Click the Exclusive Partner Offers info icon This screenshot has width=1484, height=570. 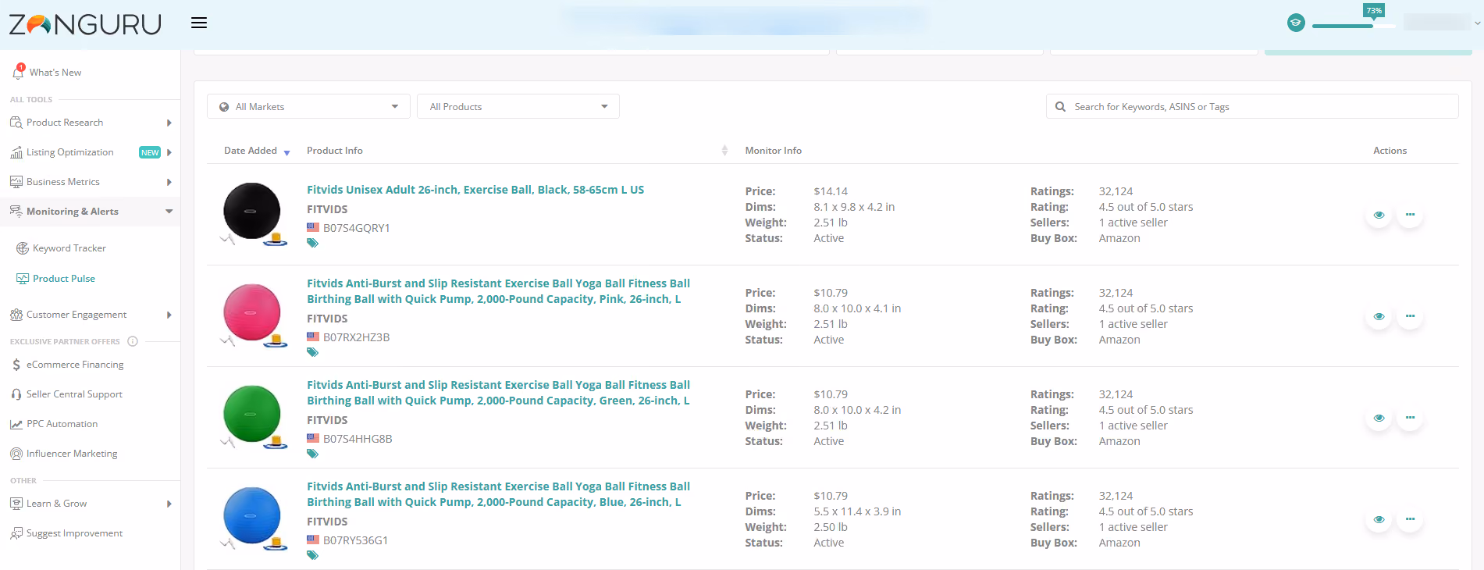pos(133,341)
